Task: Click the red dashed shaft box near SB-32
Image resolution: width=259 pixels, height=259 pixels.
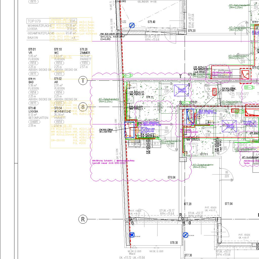Action: coord(246,75)
